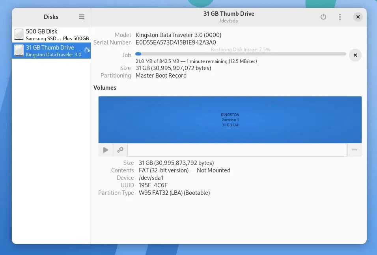Click the Kingston thumb drive icon

pyautogui.click(x=19, y=50)
